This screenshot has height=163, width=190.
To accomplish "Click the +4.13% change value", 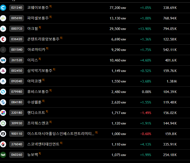I will 146,144.
